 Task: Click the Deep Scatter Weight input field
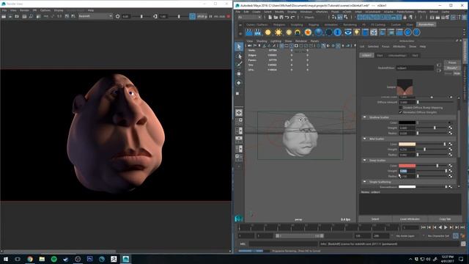407,171
